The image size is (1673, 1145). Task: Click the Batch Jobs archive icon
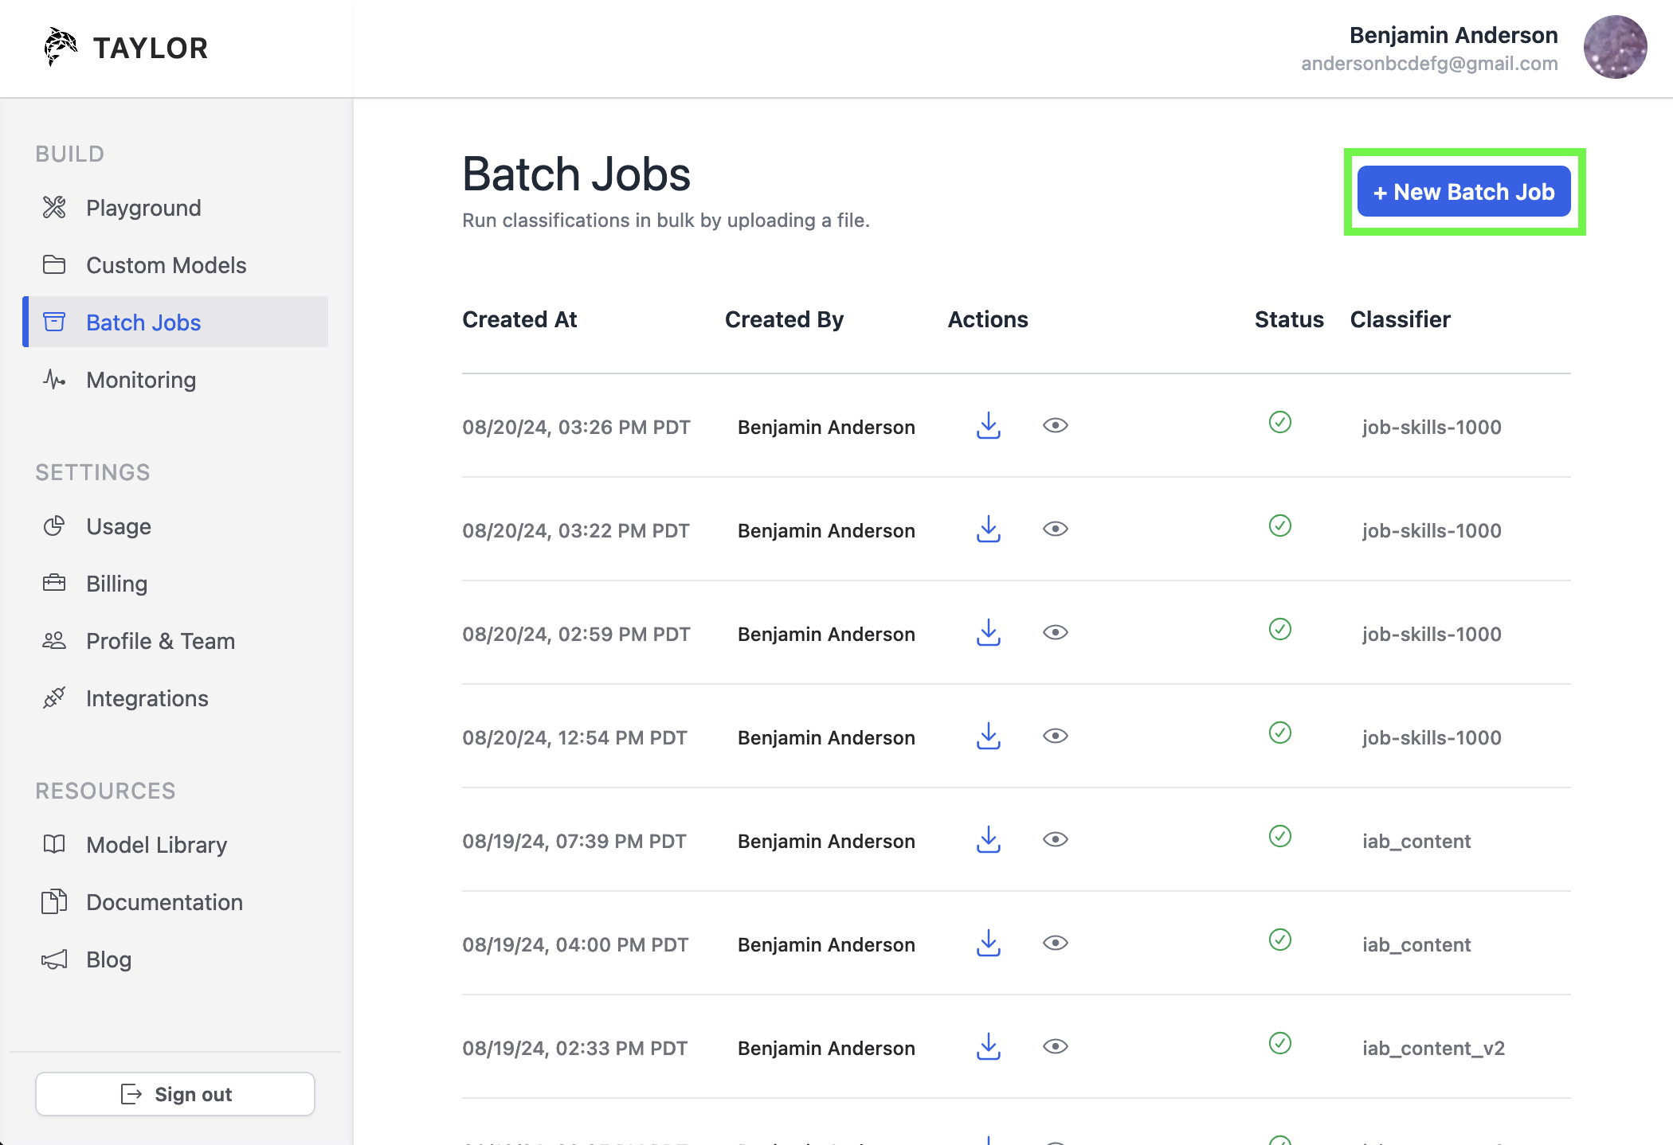[x=54, y=322]
